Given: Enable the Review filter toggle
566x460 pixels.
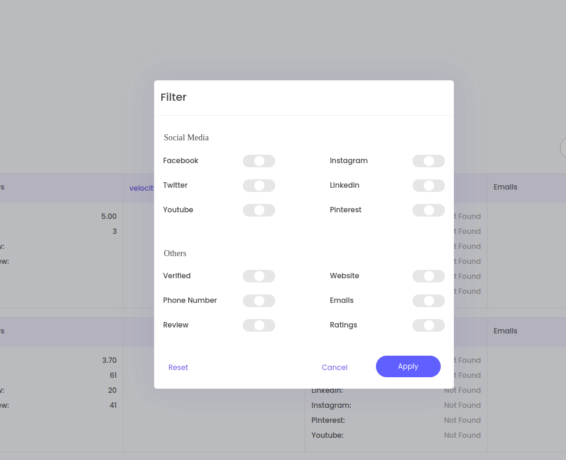Looking at the screenshot, I should click(x=258, y=325).
